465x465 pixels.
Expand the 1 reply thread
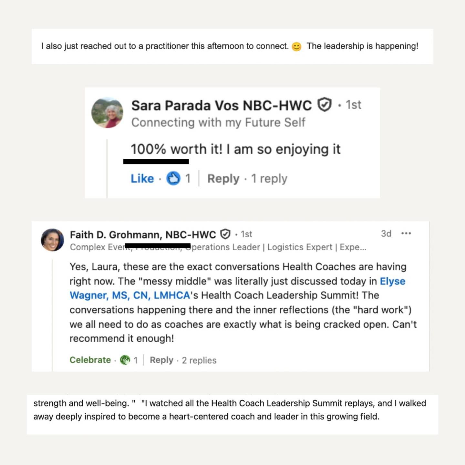pos(269,179)
